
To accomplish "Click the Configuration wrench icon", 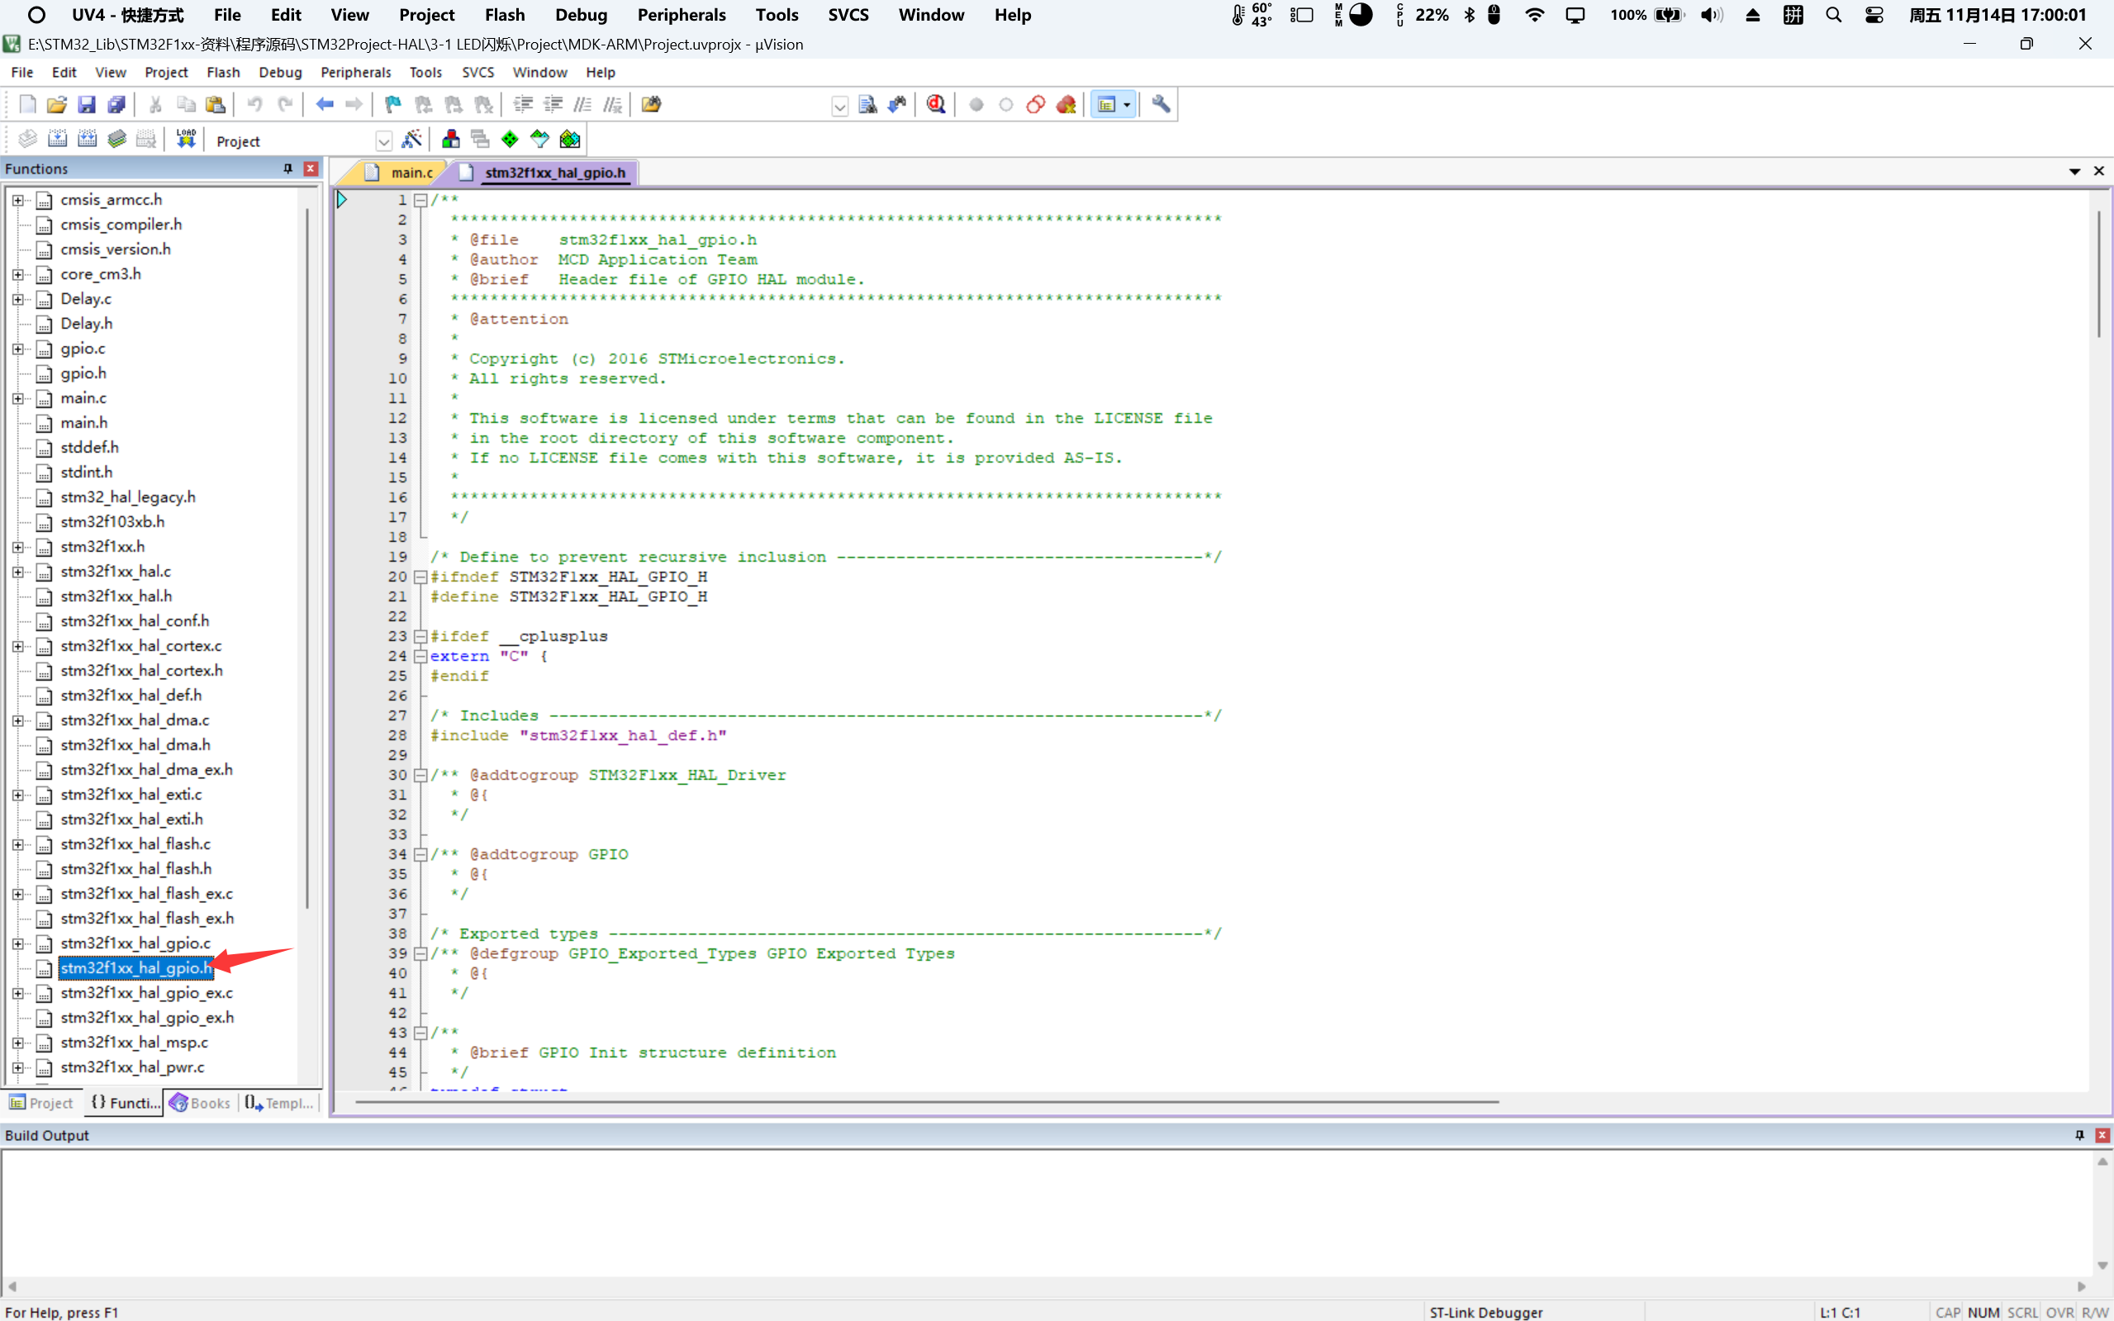I will coord(1160,105).
